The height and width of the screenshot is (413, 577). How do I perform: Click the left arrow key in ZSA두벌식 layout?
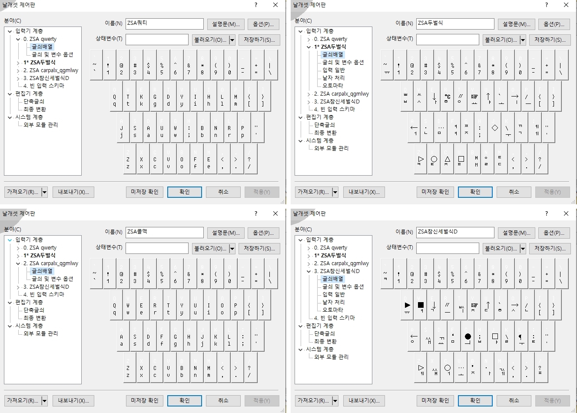tap(414, 128)
